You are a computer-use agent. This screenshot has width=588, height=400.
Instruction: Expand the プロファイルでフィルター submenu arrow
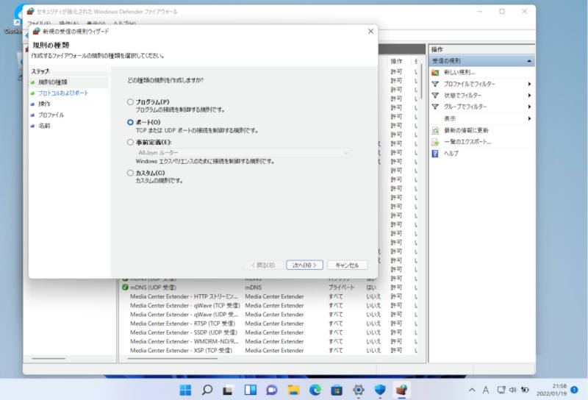click(529, 84)
